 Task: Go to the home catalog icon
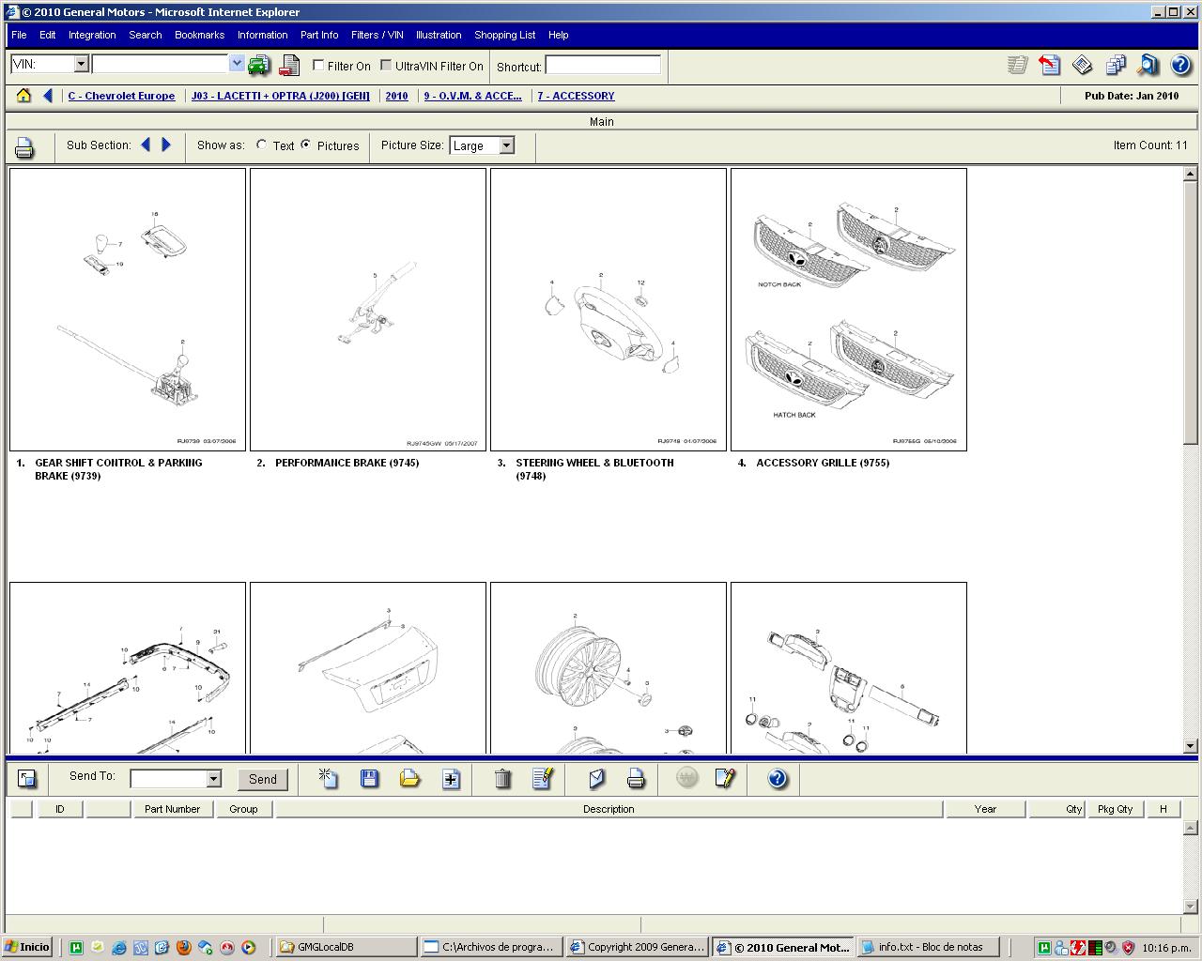point(24,96)
